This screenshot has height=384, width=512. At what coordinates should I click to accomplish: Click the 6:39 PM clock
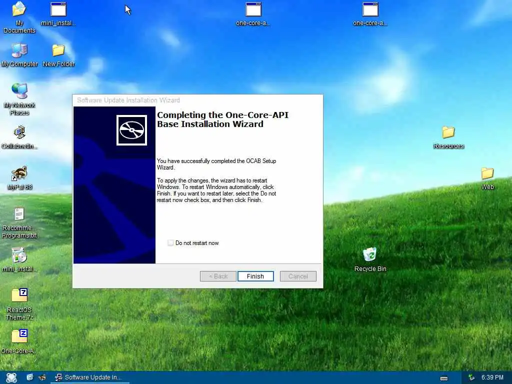coord(492,377)
